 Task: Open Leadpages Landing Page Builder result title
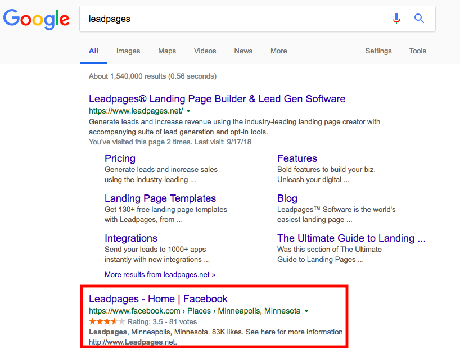pos(217,99)
